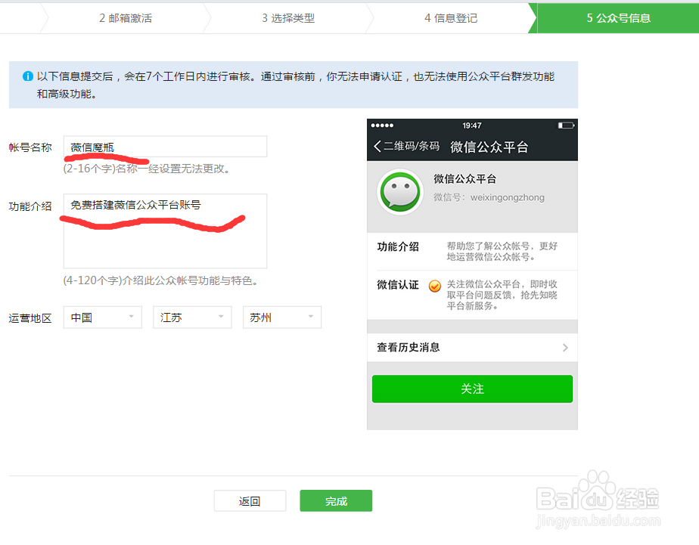Click the signal dots in phone status bar
Viewport: 699px width, 545px height.
pos(382,125)
